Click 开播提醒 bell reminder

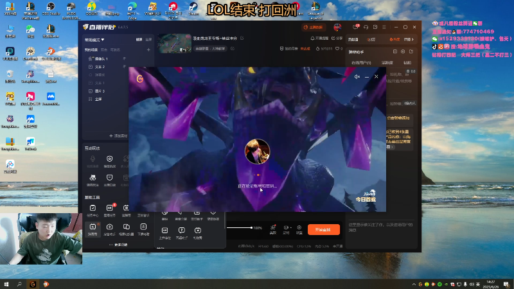[319, 39]
